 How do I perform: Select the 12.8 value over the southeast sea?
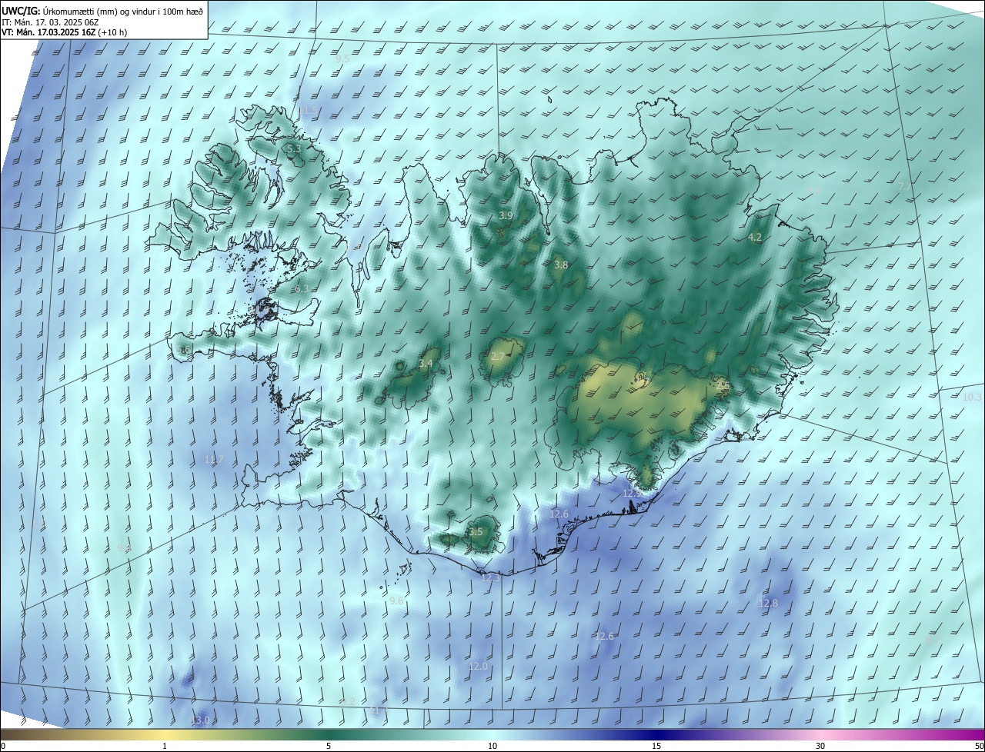(769, 604)
